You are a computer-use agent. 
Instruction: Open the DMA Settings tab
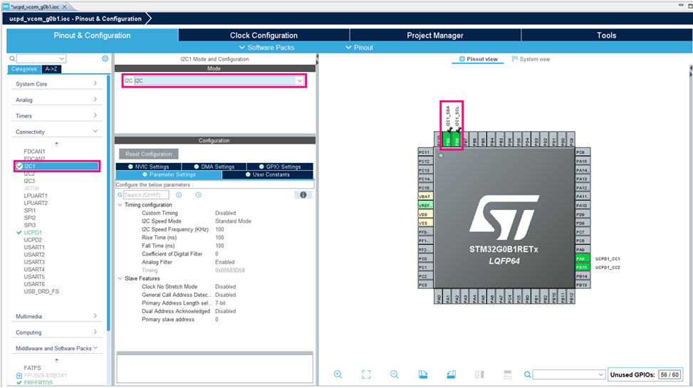click(x=214, y=167)
